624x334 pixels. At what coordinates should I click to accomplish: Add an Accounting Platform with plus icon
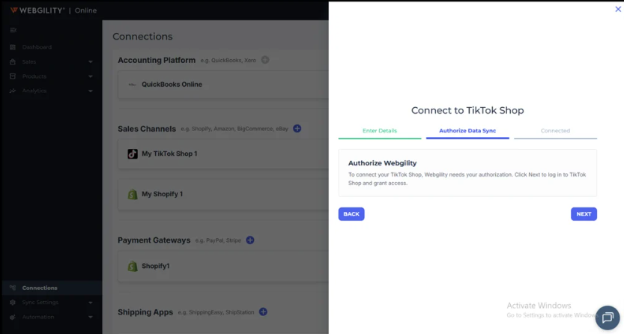(265, 60)
